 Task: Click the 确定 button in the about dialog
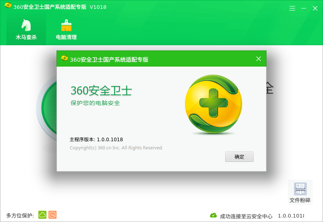coord(239,157)
